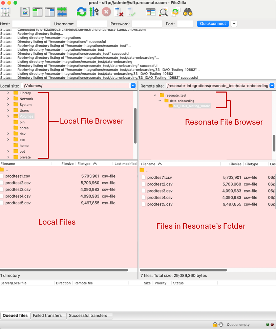Select the cores folder in local tree
The height and width of the screenshot is (329, 276).
pos(24,128)
